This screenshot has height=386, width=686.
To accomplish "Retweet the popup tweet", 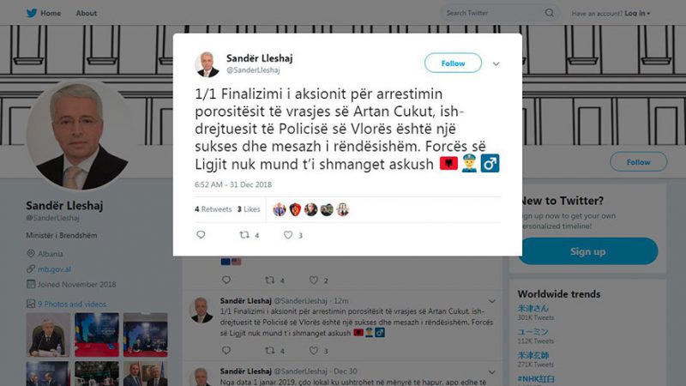I will 244,235.
